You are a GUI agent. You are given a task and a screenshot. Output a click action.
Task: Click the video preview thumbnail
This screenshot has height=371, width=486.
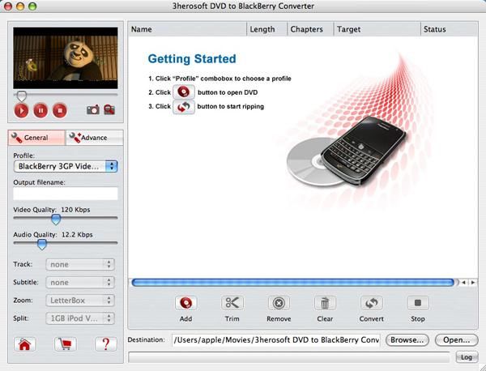[66, 58]
